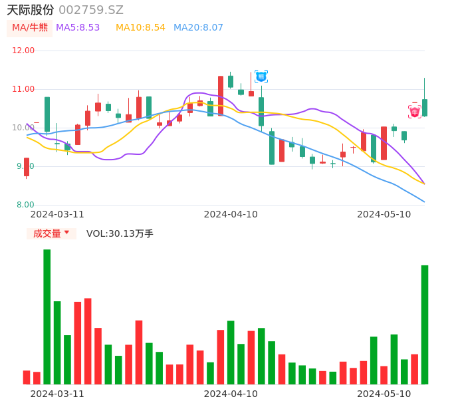The width and height of the screenshot is (456, 403).
Task: Click the VOL:30.13万手 volume readout
Action: click(120, 233)
